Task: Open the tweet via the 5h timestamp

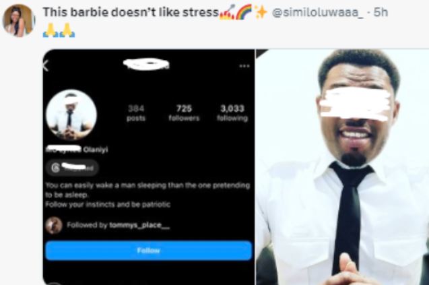Action: [x=381, y=12]
